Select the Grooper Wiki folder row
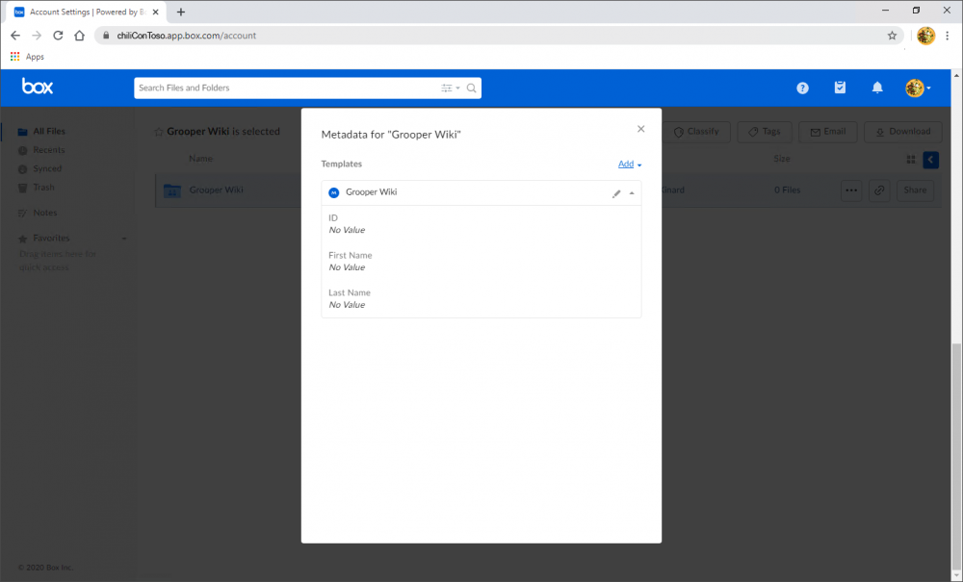This screenshot has height=582, width=963. tap(548, 190)
